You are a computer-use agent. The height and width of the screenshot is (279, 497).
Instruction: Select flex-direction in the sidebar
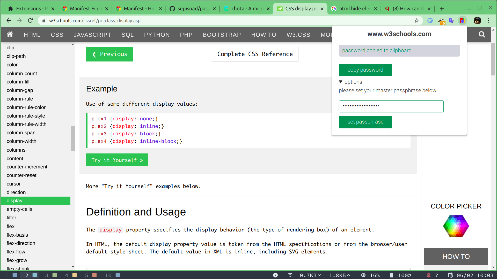click(x=21, y=243)
